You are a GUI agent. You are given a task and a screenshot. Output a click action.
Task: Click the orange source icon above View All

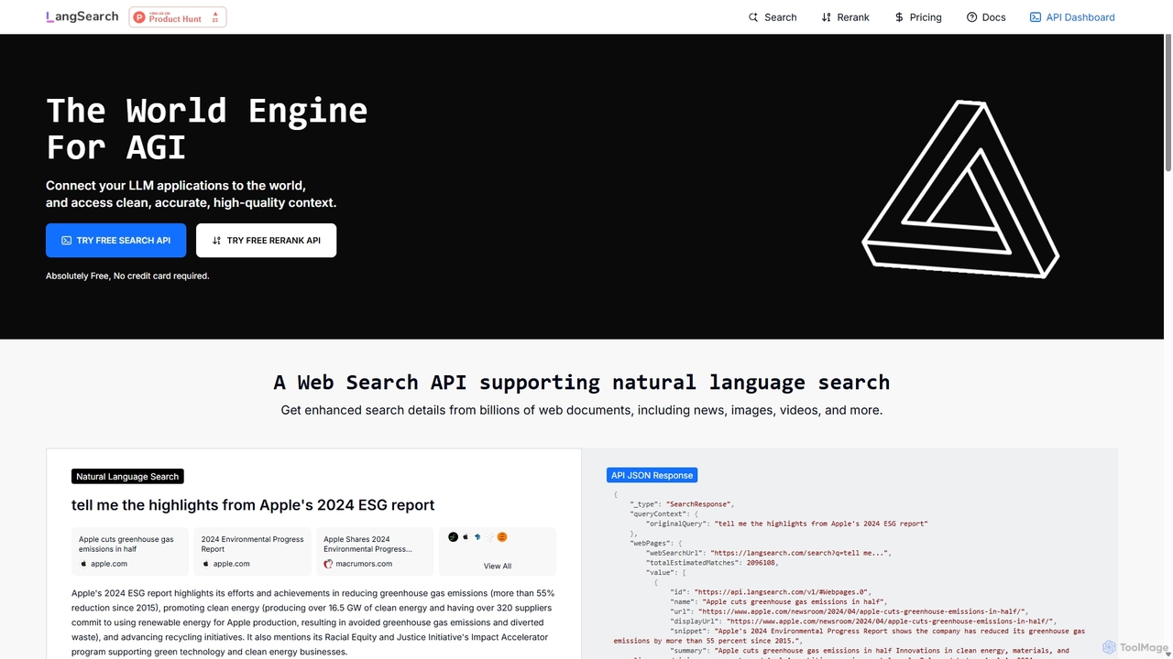pos(502,537)
